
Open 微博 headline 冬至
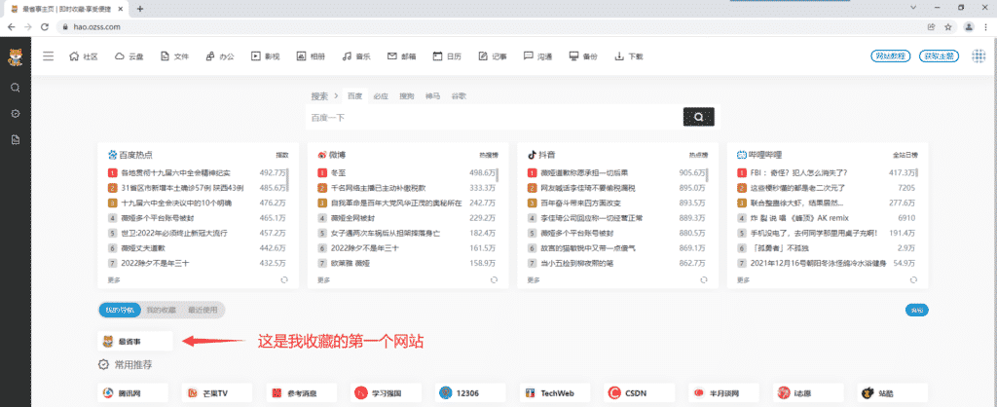click(x=339, y=172)
